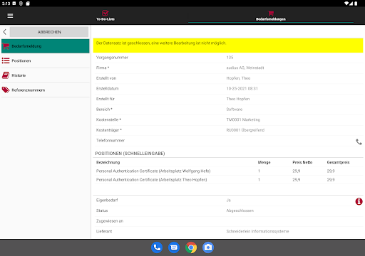Viewport: 365px width, 256px height.
Task: Select the Theo Hopfen certificate position row
Action: tap(228, 180)
